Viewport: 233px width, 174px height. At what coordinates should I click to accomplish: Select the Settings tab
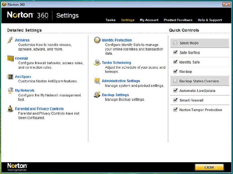click(x=128, y=20)
